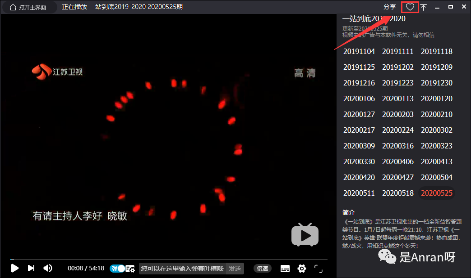Screen dimensions: 471x278
Task: Add this show to favorites with the heart icon
Action: [x=410, y=7]
